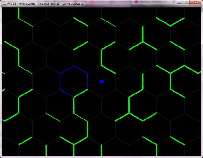Select the blue-outlined hexagon cell

click(74, 82)
